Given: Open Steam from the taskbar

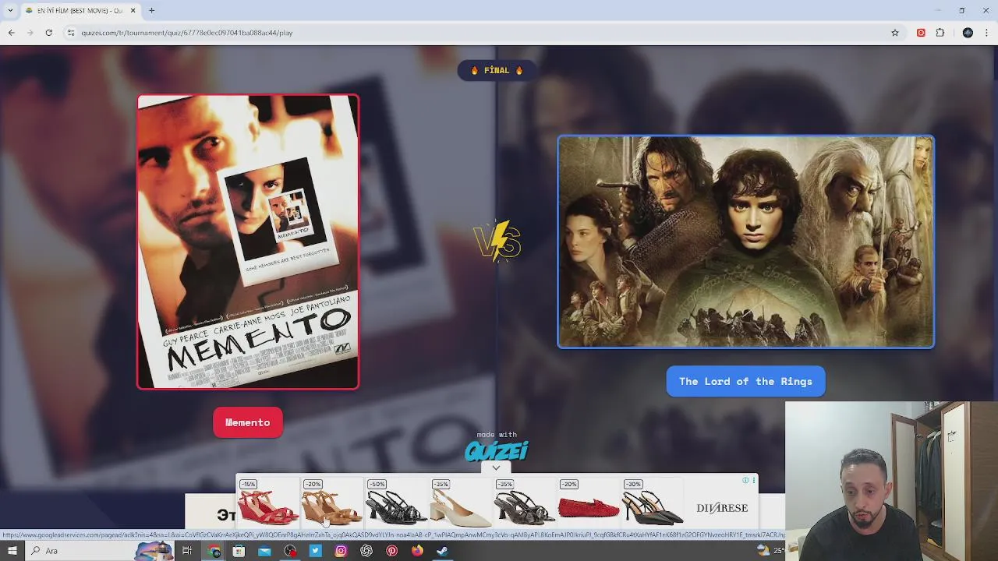Looking at the screenshot, I should 442,551.
